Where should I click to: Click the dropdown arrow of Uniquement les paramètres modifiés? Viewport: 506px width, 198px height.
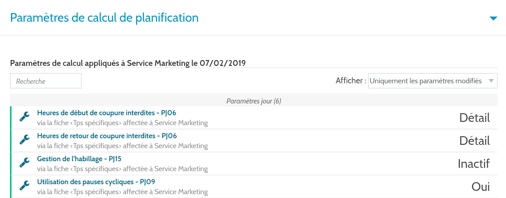pos(491,81)
